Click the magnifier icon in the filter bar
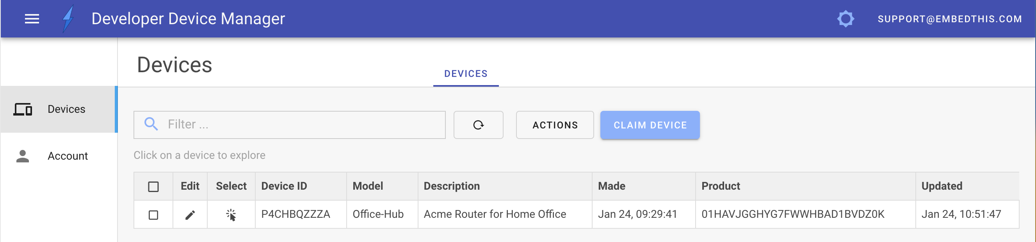Image resolution: width=1036 pixels, height=242 pixels. click(152, 125)
